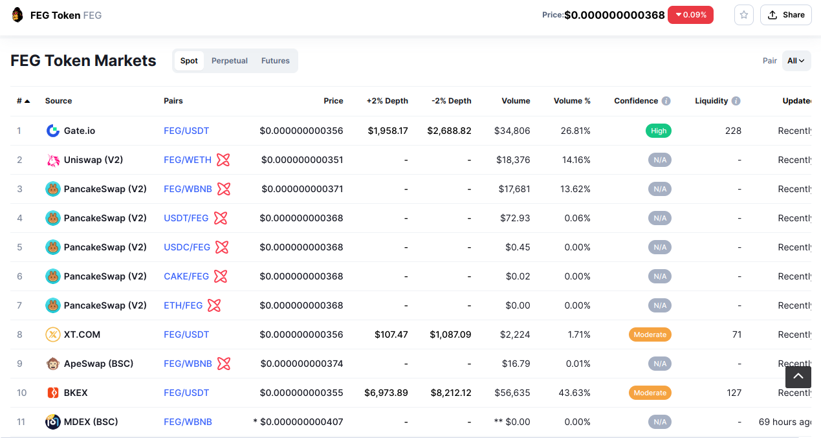Image resolution: width=821 pixels, height=438 pixels.
Task: Click the Confidence info icon
Action: (x=666, y=101)
